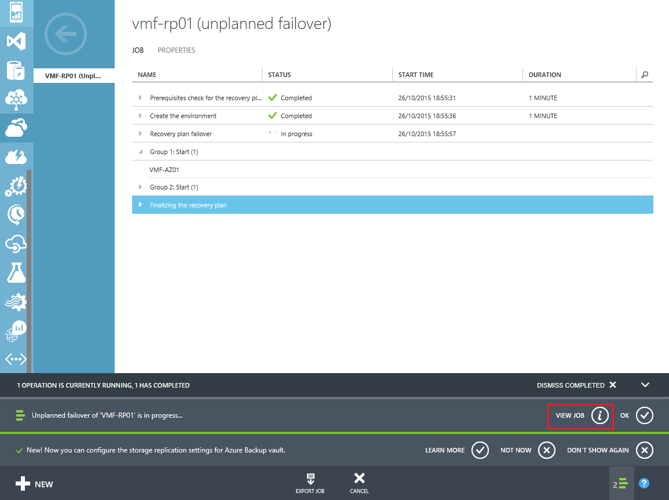This screenshot has width=669, height=500.
Task: Click New button at bottom left
Action: (34, 484)
